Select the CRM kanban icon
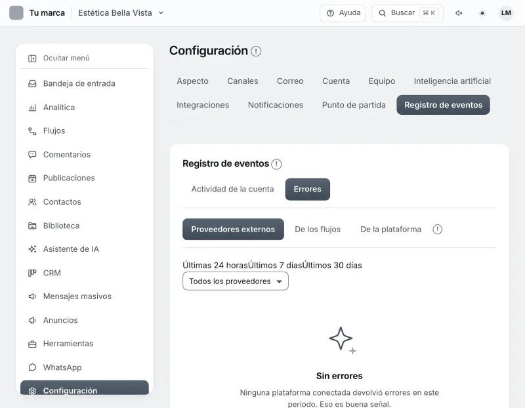Viewport: 525px width, 408px height. [32, 273]
